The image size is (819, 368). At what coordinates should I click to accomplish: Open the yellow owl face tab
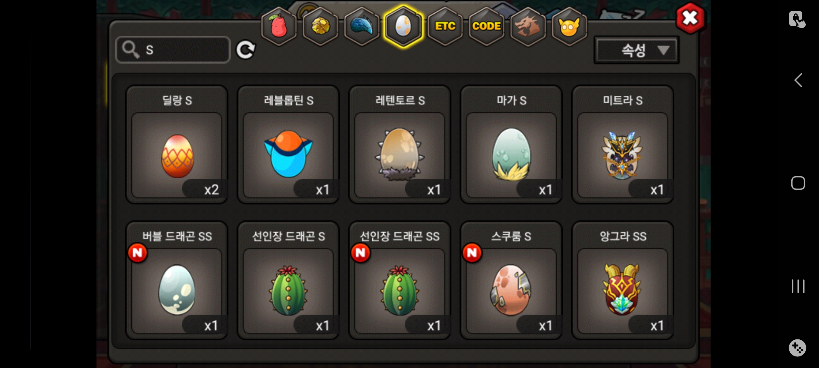tap(569, 26)
